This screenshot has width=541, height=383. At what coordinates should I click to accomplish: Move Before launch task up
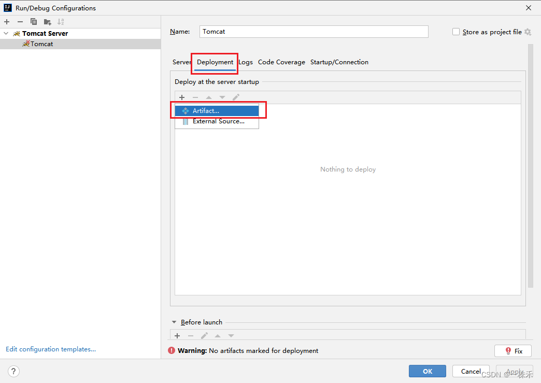(218, 336)
